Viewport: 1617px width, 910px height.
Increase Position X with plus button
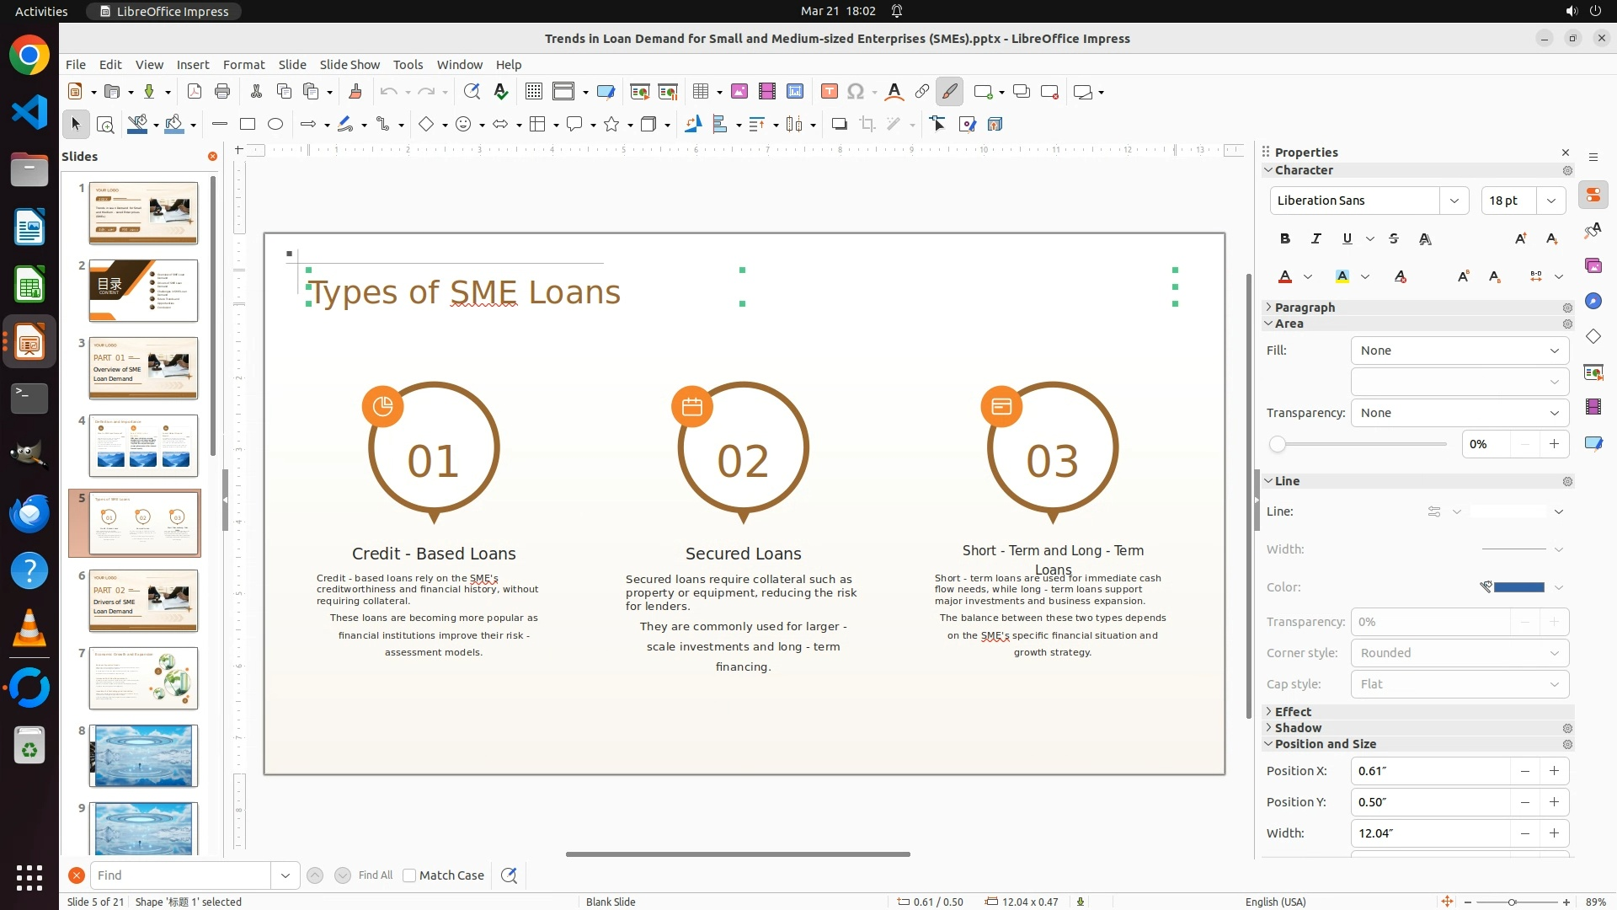coord(1554,771)
